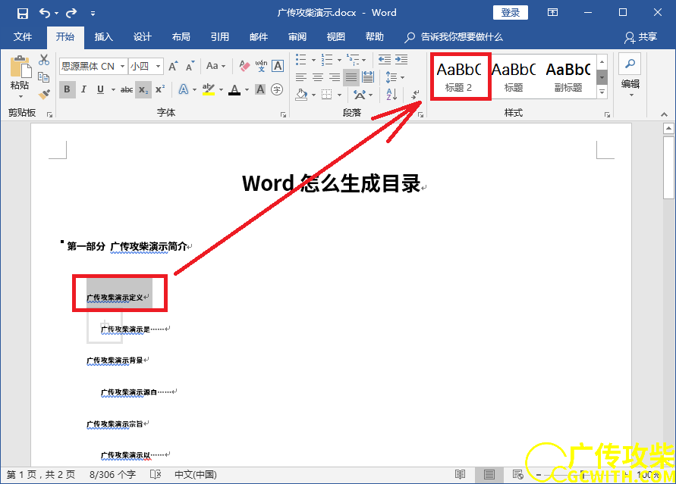Apply text effects with the outlined A
676x484 pixels.
[184, 89]
